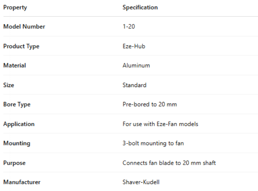Viewport: 258px width, 191px height.
Task: Select the Product Type label
Action: pyautogui.click(x=21, y=46)
